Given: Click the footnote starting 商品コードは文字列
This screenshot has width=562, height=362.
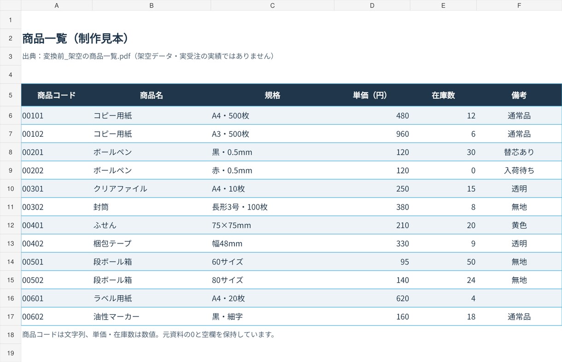Looking at the screenshot, I should click(149, 335).
